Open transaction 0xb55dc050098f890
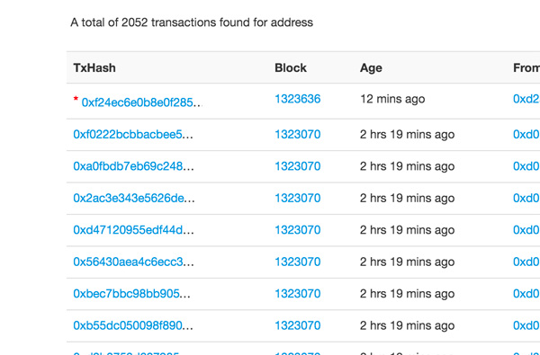The height and width of the screenshot is (355, 540). coord(128,325)
